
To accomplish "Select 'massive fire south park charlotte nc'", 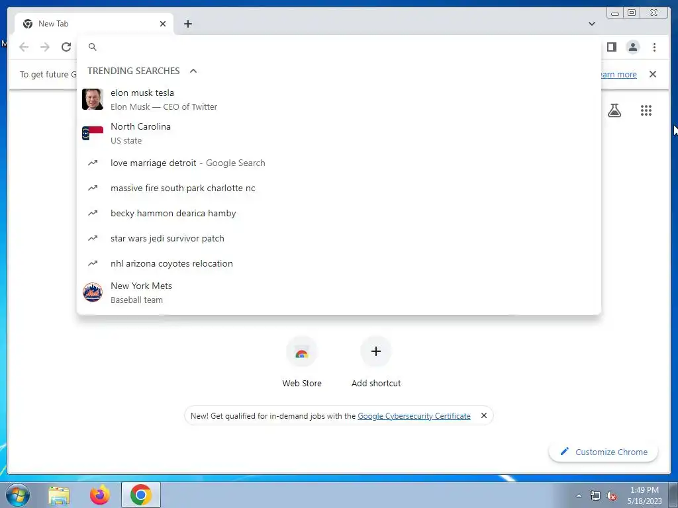I will [338, 188].
